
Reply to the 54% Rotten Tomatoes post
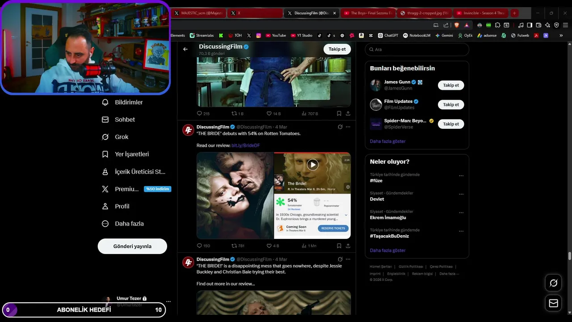click(203, 246)
